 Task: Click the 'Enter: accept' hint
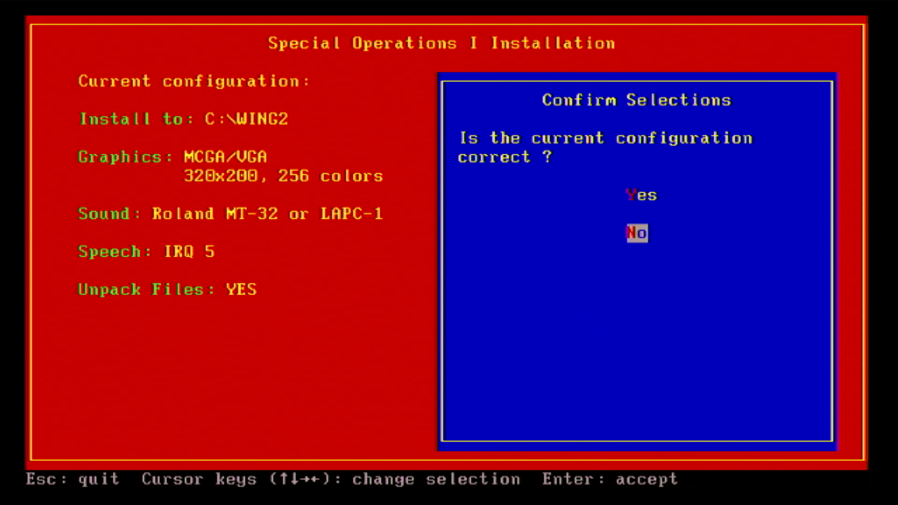pyautogui.click(x=609, y=479)
